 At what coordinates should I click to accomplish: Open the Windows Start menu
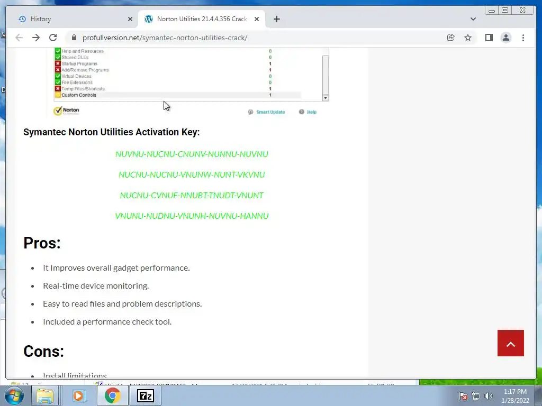[x=14, y=395]
